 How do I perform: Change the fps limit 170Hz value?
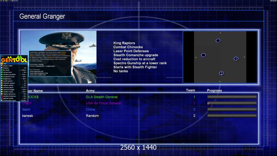click(23, 70)
